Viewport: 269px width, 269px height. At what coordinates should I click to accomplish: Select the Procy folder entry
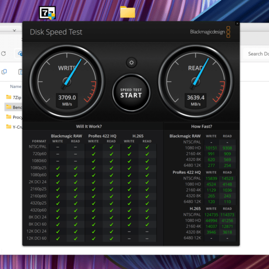click(13, 117)
